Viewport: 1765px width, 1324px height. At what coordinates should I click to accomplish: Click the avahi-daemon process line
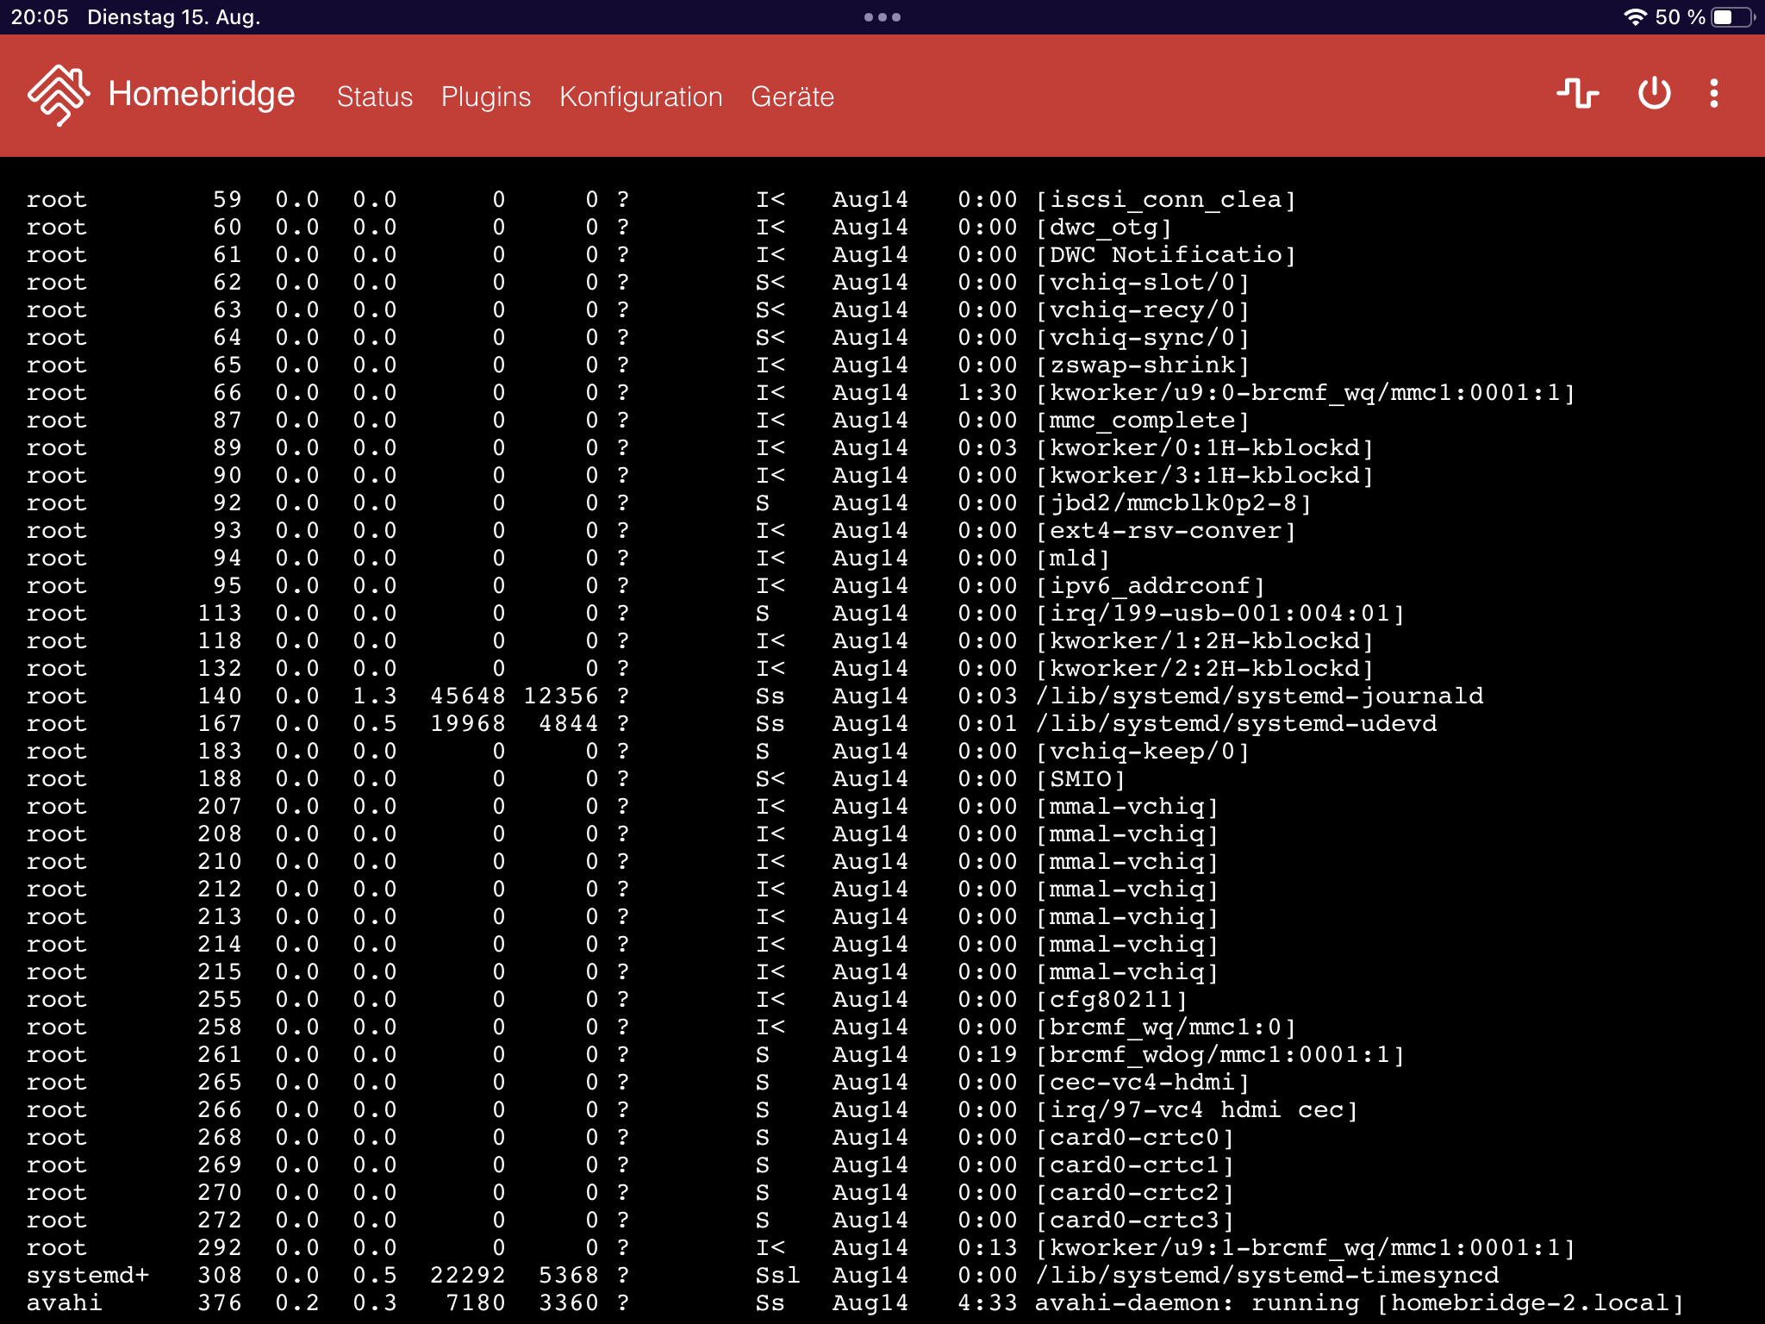[1358, 1302]
